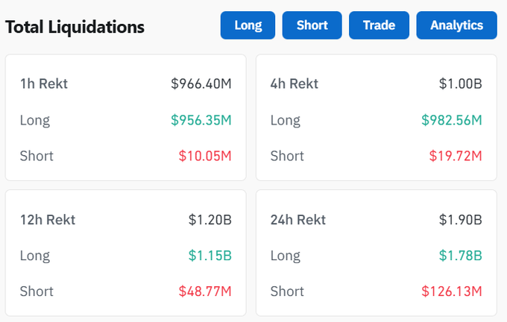Viewport: 507px width, 322px height.
Task: Select the $48.77M short value
Action: (205, 291)
